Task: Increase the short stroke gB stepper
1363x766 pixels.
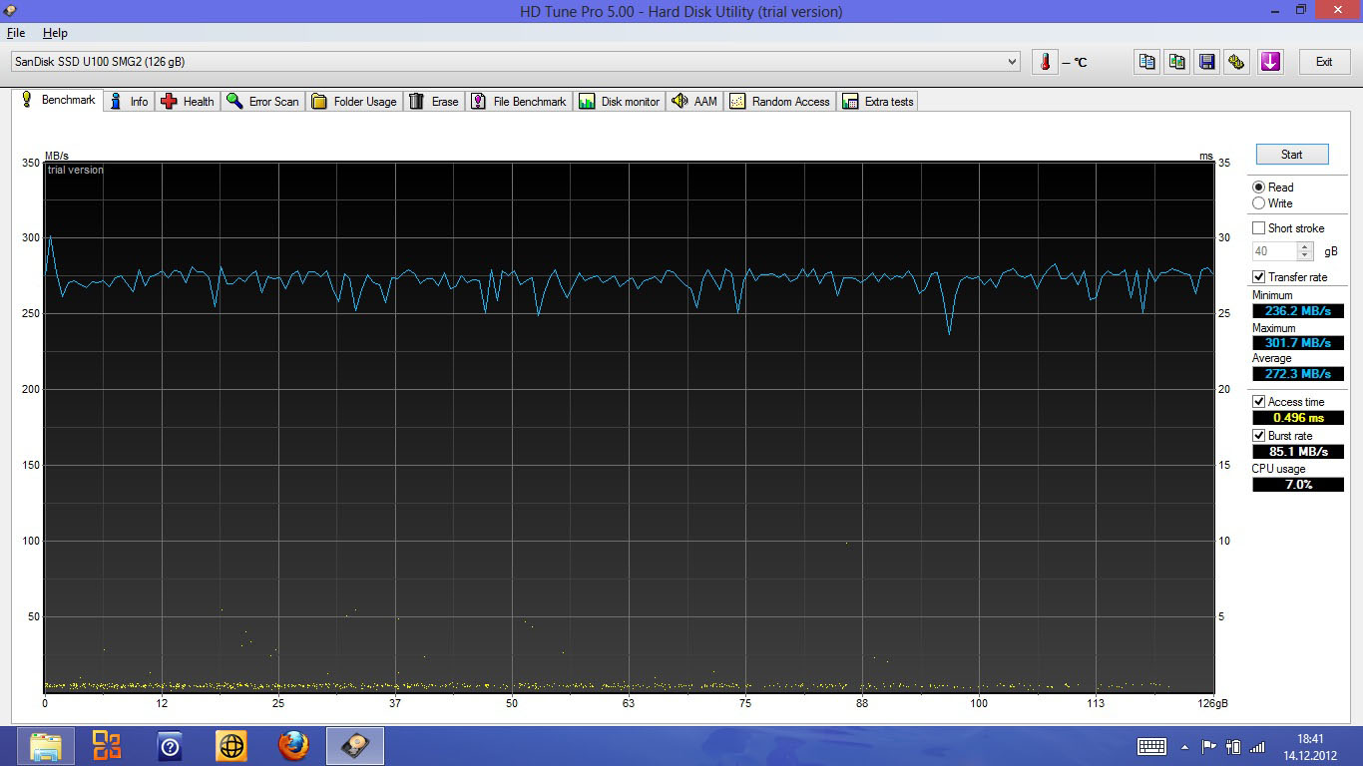Action: point(1305,247)
